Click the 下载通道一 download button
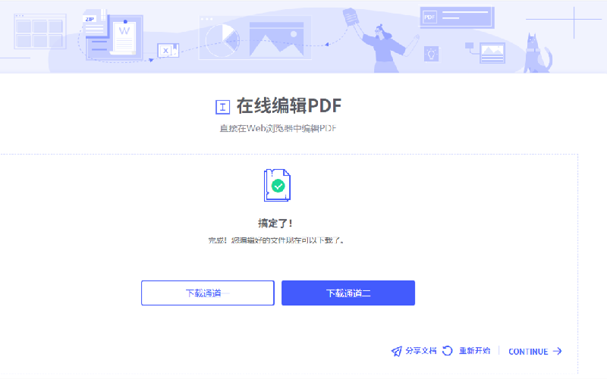This screenshot has width=607, height=379. click(207, 293)
